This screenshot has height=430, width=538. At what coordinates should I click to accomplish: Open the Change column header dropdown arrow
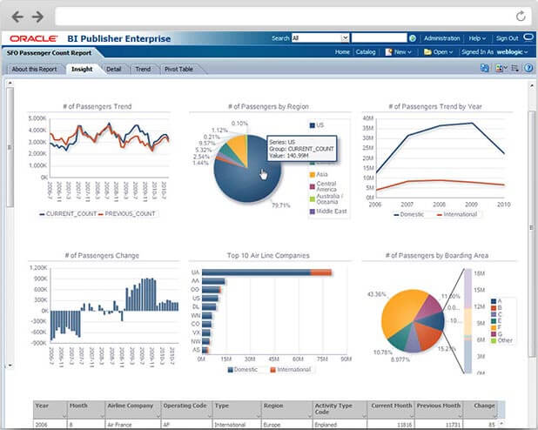click(x=494, y=417)
